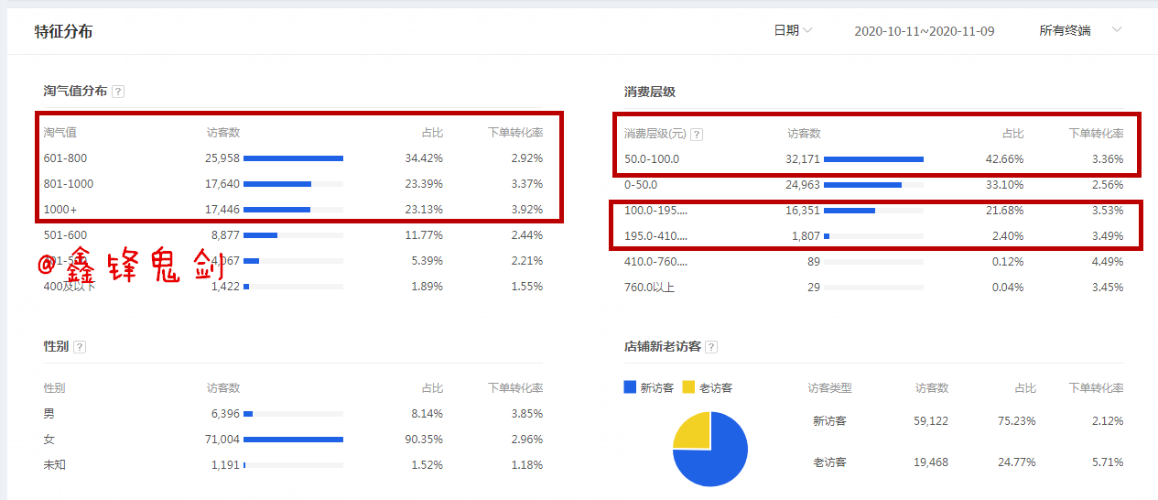The height and width of the screenshot is (500, 1158).
Task: Click the help icon beside 淘气值分布
Action: (x=118, y=92)
